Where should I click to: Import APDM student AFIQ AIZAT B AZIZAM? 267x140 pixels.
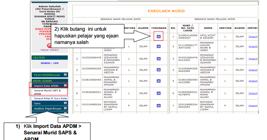(x=253, y=37)
